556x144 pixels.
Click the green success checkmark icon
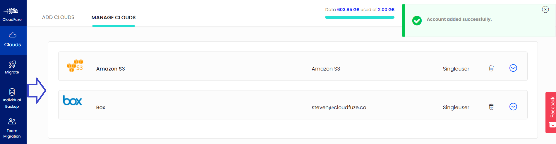coord(417,20)
